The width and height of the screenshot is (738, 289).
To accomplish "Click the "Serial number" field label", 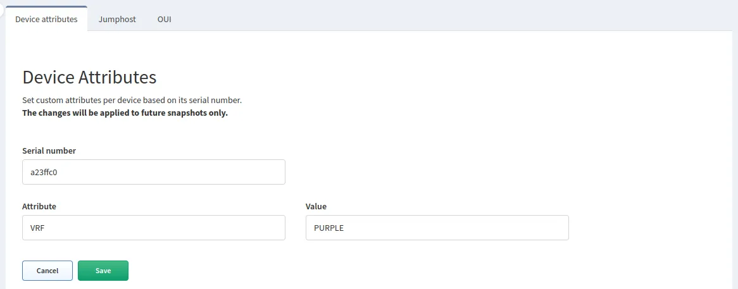I will click(49, 151).
